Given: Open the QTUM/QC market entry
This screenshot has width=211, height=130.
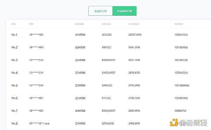Looking at the screenshot, I should [108, 123].
